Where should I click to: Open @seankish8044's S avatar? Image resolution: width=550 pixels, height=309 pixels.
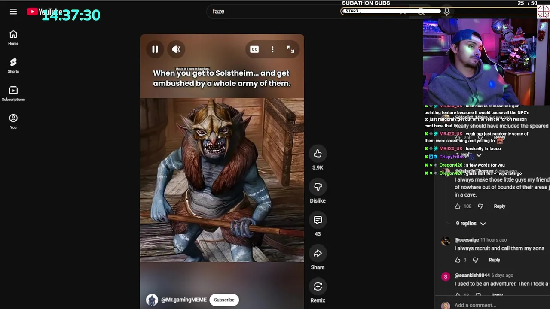click(446, 276)
